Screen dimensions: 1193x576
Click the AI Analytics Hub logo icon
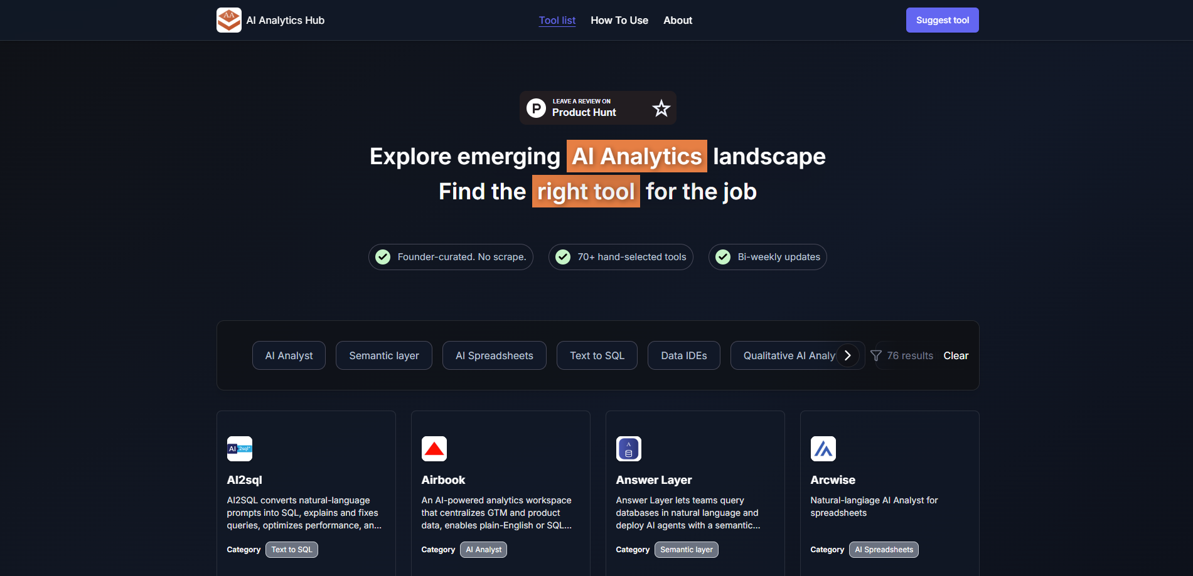229,19
